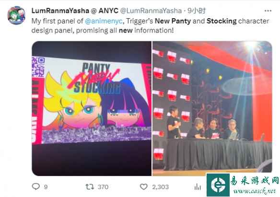Open the @animenyc mention link
This screenshot has height=197, width=280.
104,21
